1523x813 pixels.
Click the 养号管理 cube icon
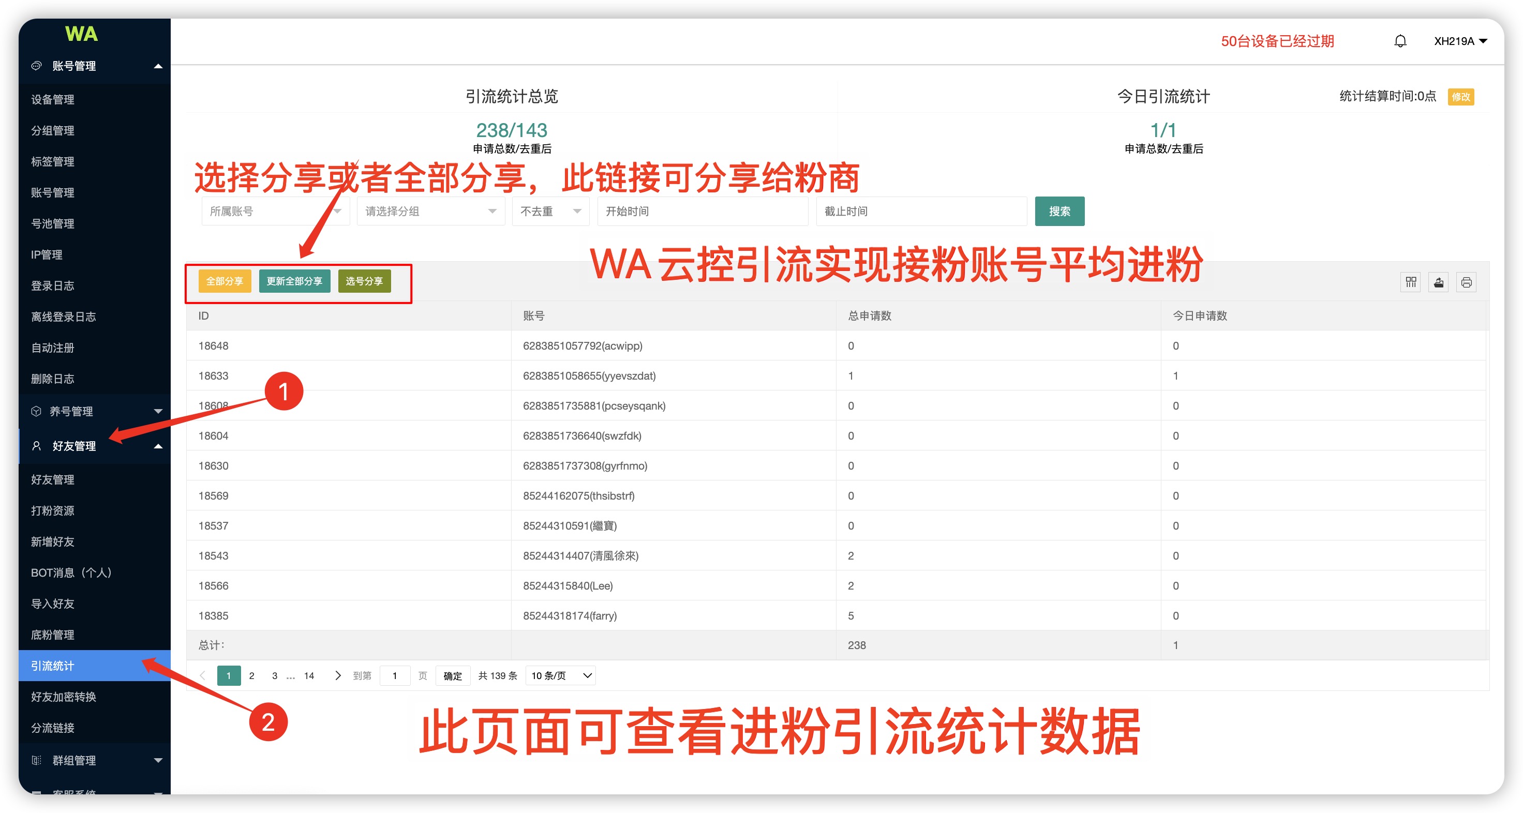point(37,411)
